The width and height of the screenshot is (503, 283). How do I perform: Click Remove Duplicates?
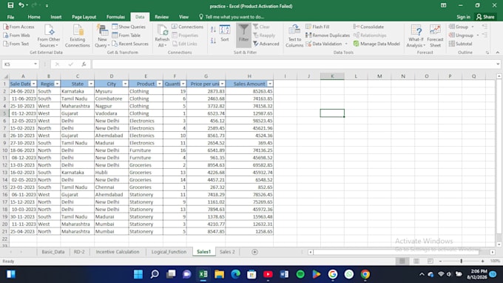point(328,36)
